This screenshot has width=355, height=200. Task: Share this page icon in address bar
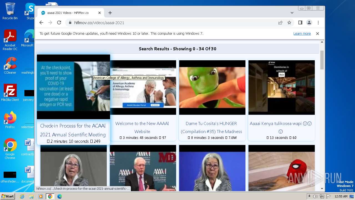[280, 23]
